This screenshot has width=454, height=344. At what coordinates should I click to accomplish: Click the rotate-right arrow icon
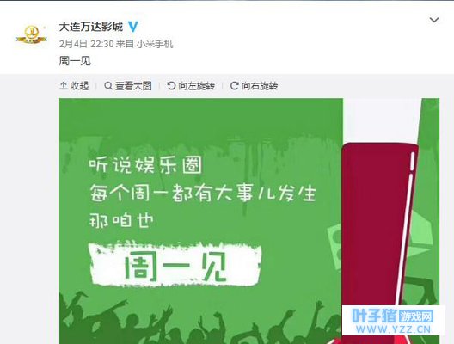pos(234,85)
